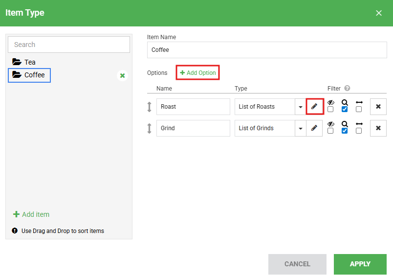Uncheck the search filter checkbox for Roast
The width and height of the screenshot is (393, 279).
[345, 109]
